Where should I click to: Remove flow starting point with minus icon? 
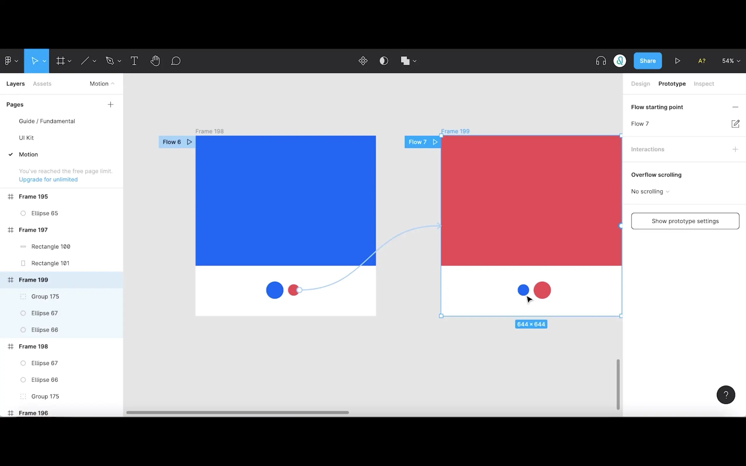point(736,107)
